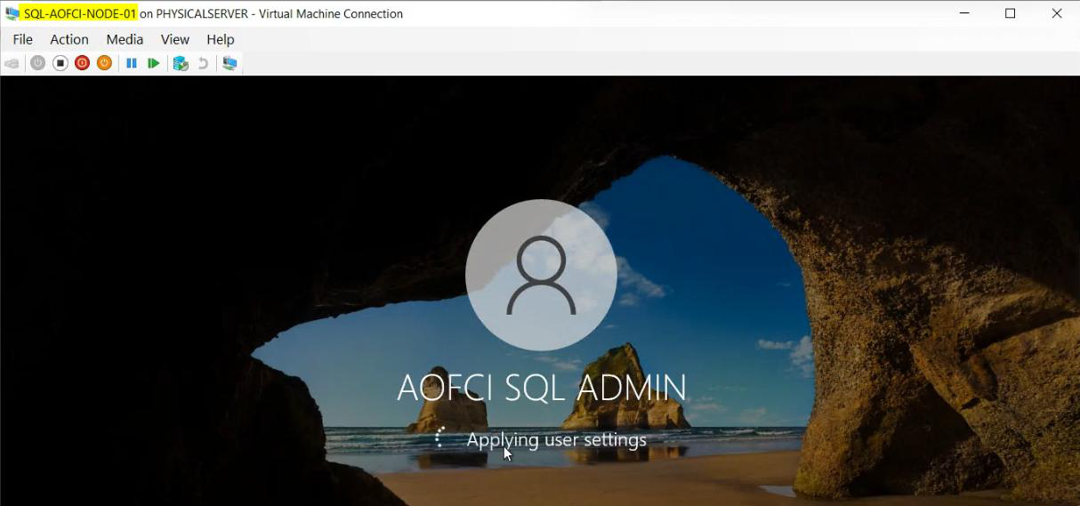
Task: Click the Ctrl+Alt+Delete toolbar icon
Action: pos(12,63)
